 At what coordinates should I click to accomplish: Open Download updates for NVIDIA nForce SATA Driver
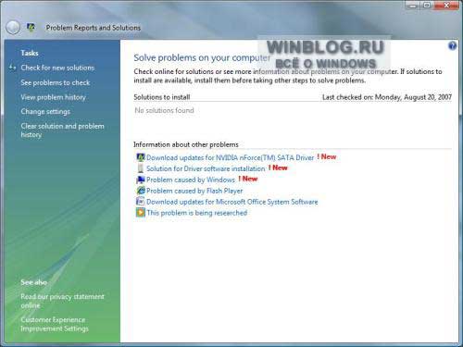click(x=230, y=157)
